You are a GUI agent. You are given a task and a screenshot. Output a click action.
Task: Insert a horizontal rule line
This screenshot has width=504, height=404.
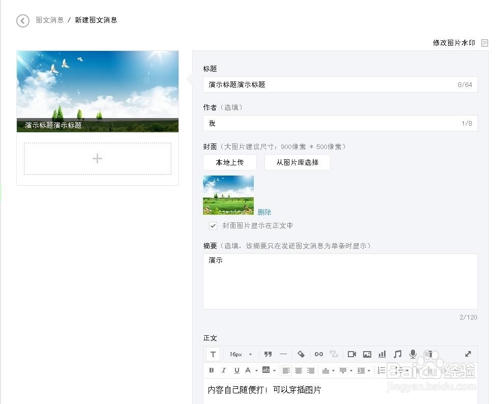pyautogui.click(x=283, y=354)
